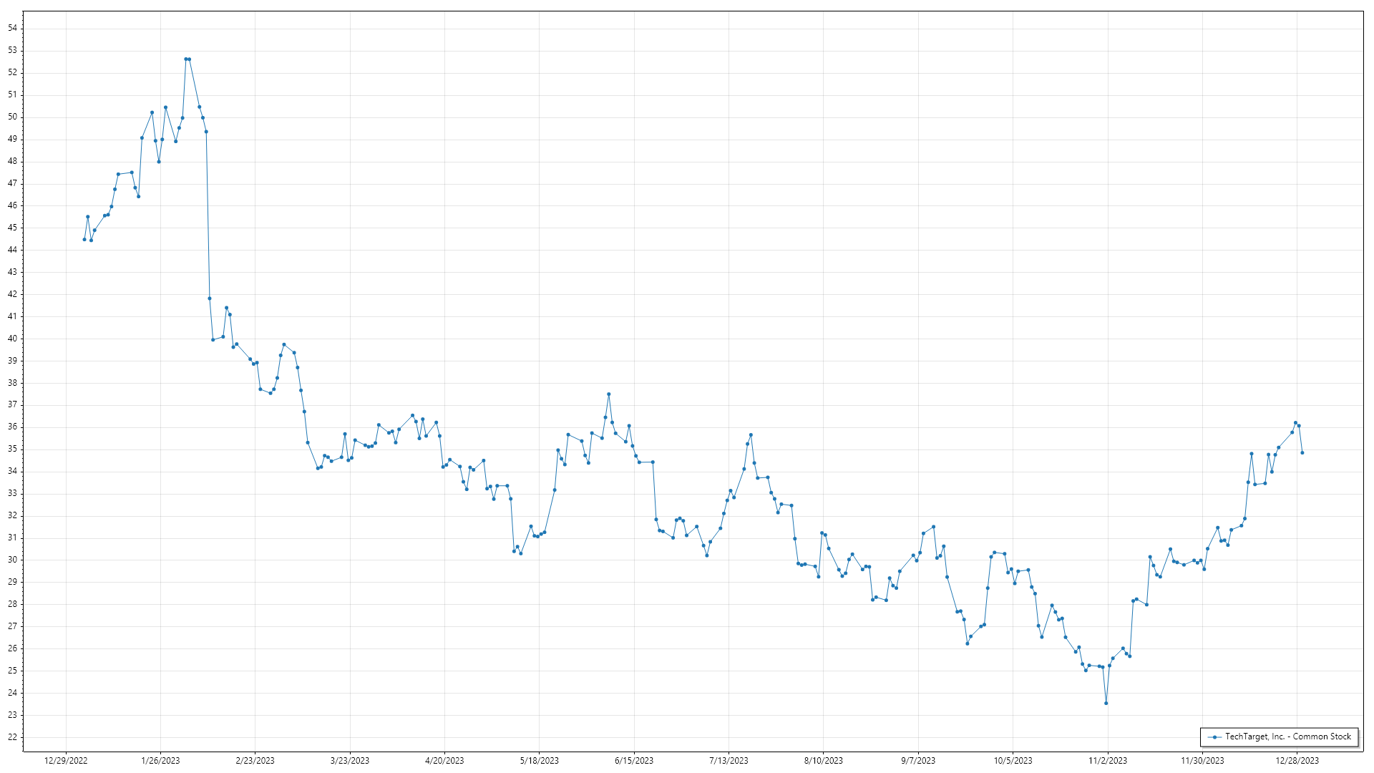Click the 30 y-axis tick label
Image resolution: width=1374 pixels, height=773 pixels.
pos(12,560)
